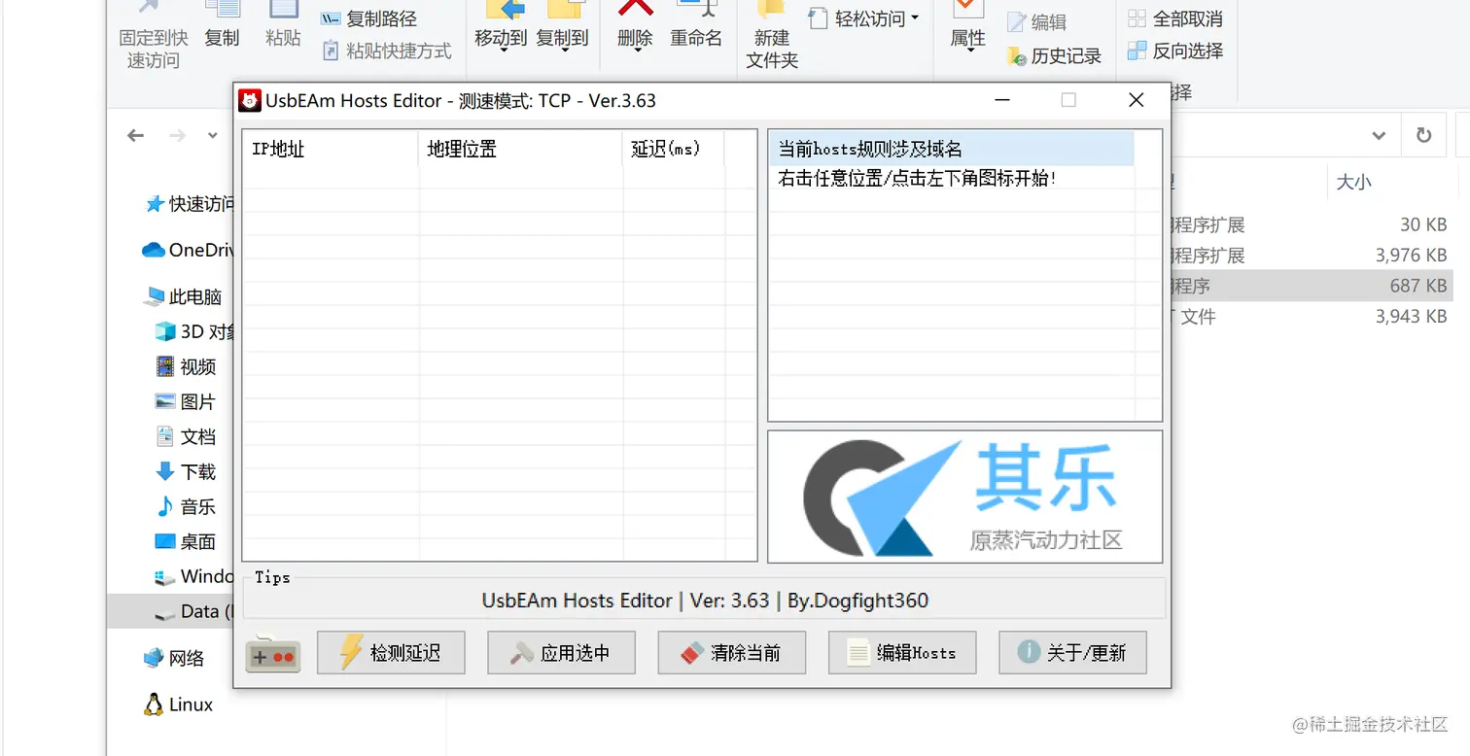Select the 687 KB application row
1470x756 pixels.
point(1312,286)
